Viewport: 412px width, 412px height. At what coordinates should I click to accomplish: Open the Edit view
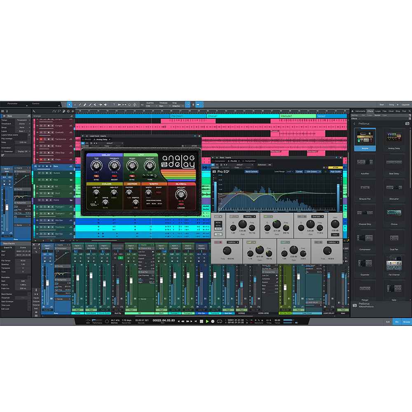[x=388, y=322]
